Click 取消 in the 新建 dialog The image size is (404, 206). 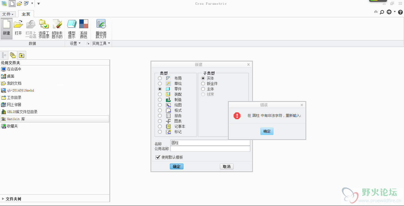[227, 166]
